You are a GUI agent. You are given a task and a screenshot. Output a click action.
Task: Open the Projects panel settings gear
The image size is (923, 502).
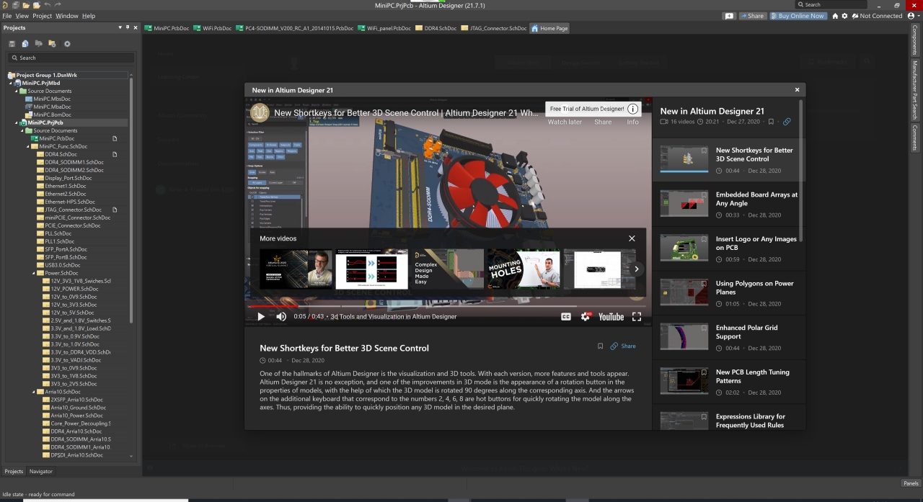point(67,44)
